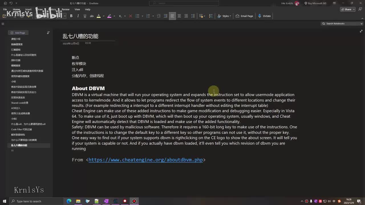
Task: Toggle numbered list
Action: coord(148,16)
